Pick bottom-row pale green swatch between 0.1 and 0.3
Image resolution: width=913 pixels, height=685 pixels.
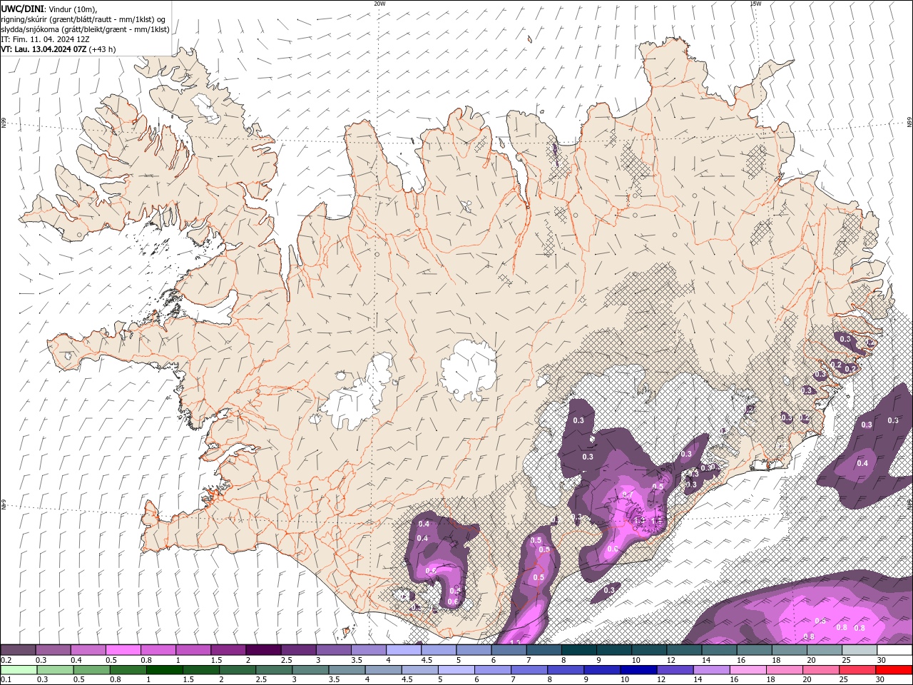tap(19, 670)
